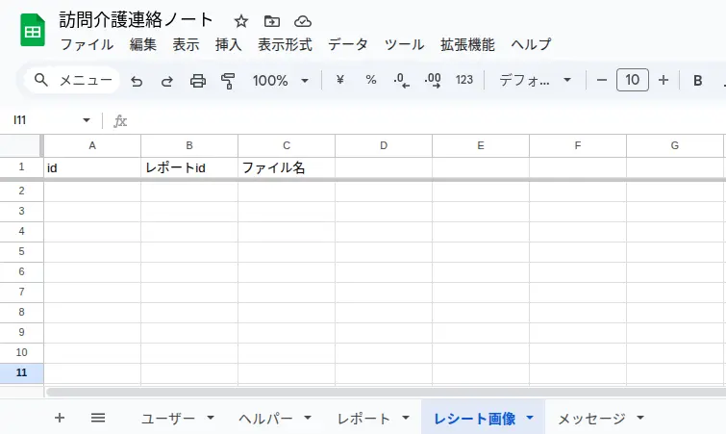Format as currency with the ¥ button
Viewport: 726px width, 434px height.
[x=339, y=80]
